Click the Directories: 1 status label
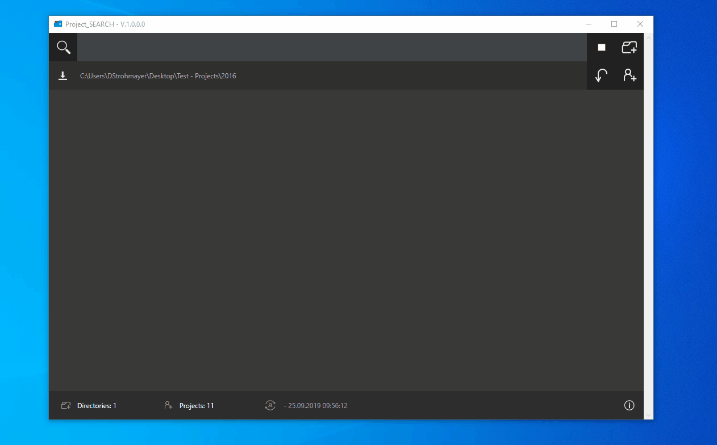 [x=97, y=406]
